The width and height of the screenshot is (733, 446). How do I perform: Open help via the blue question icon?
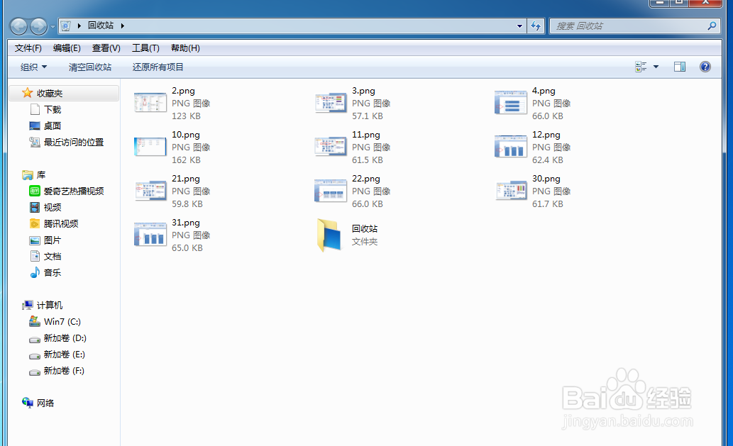point(705,67)
